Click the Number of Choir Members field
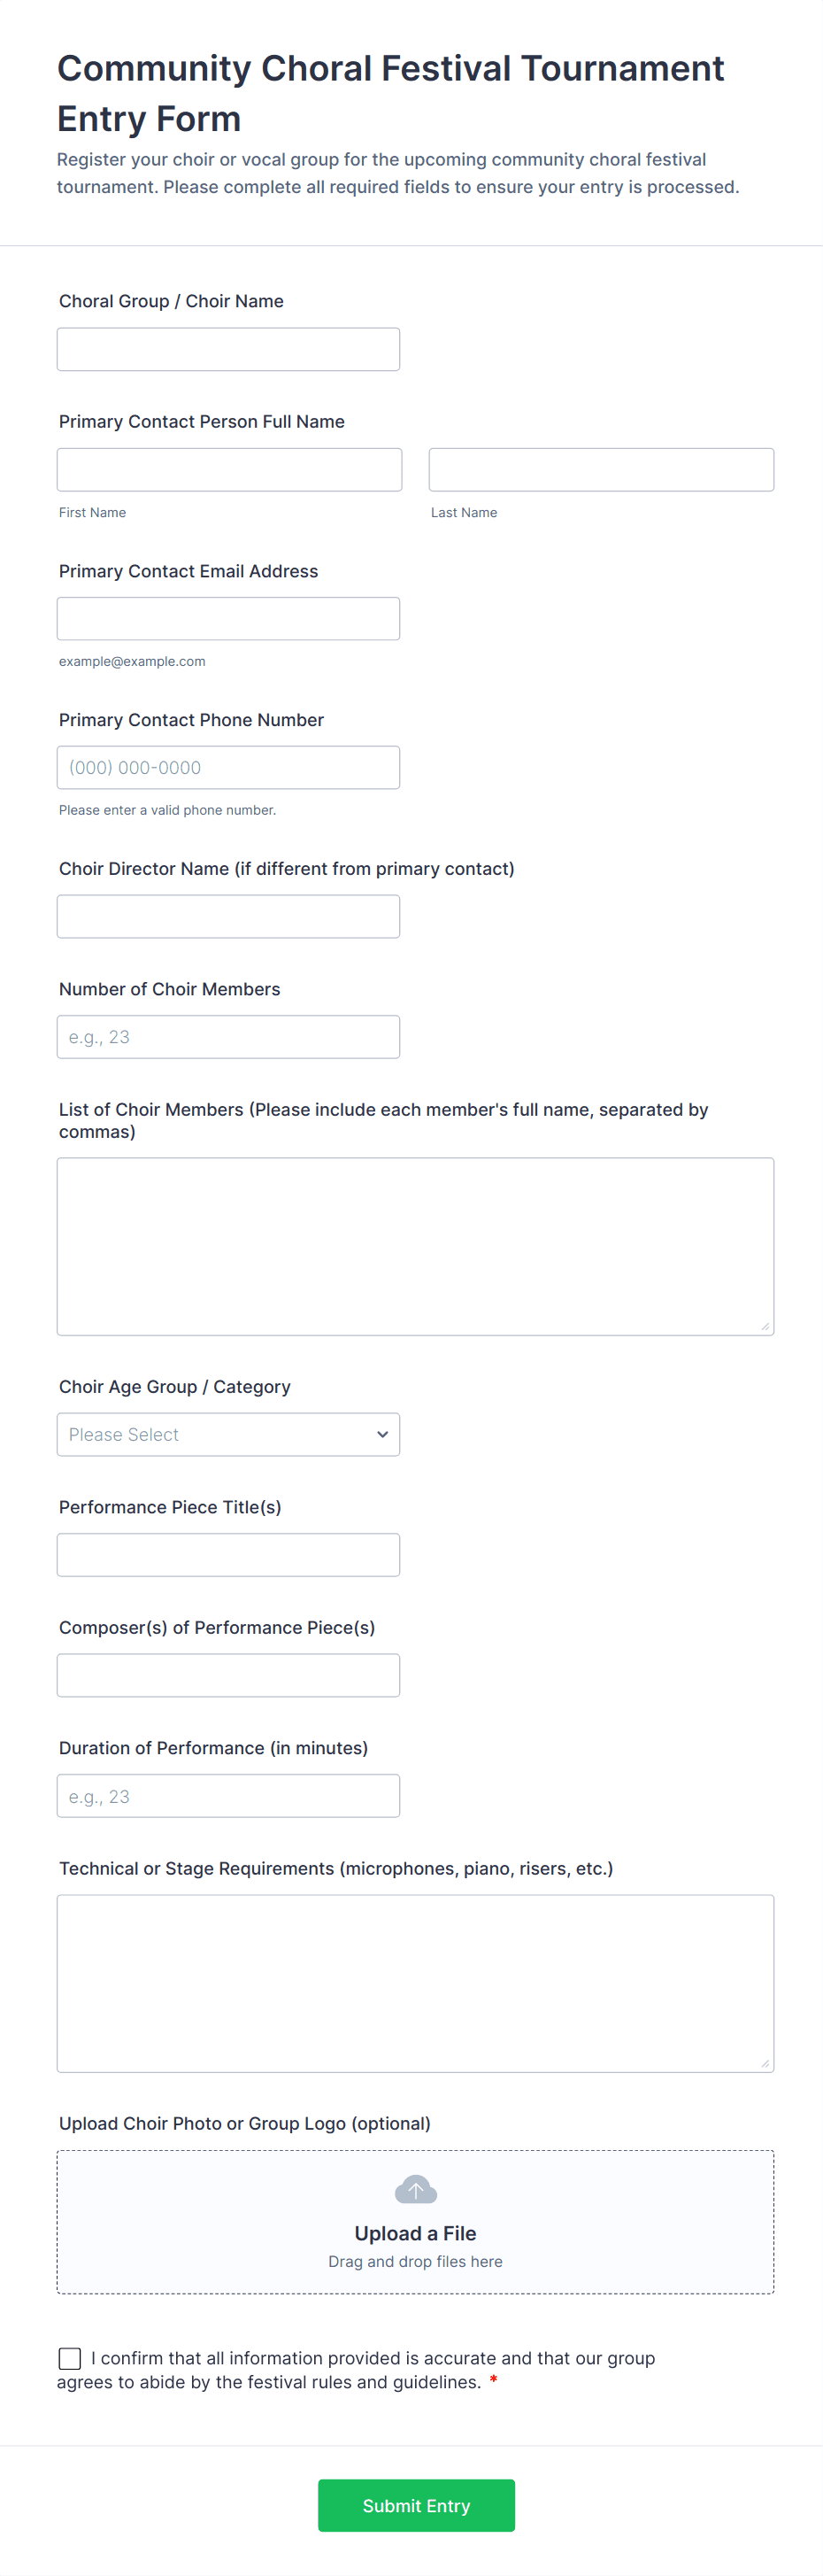Image resolution: width=823 pixels, height=2576 pixels. click(227, 1037)
